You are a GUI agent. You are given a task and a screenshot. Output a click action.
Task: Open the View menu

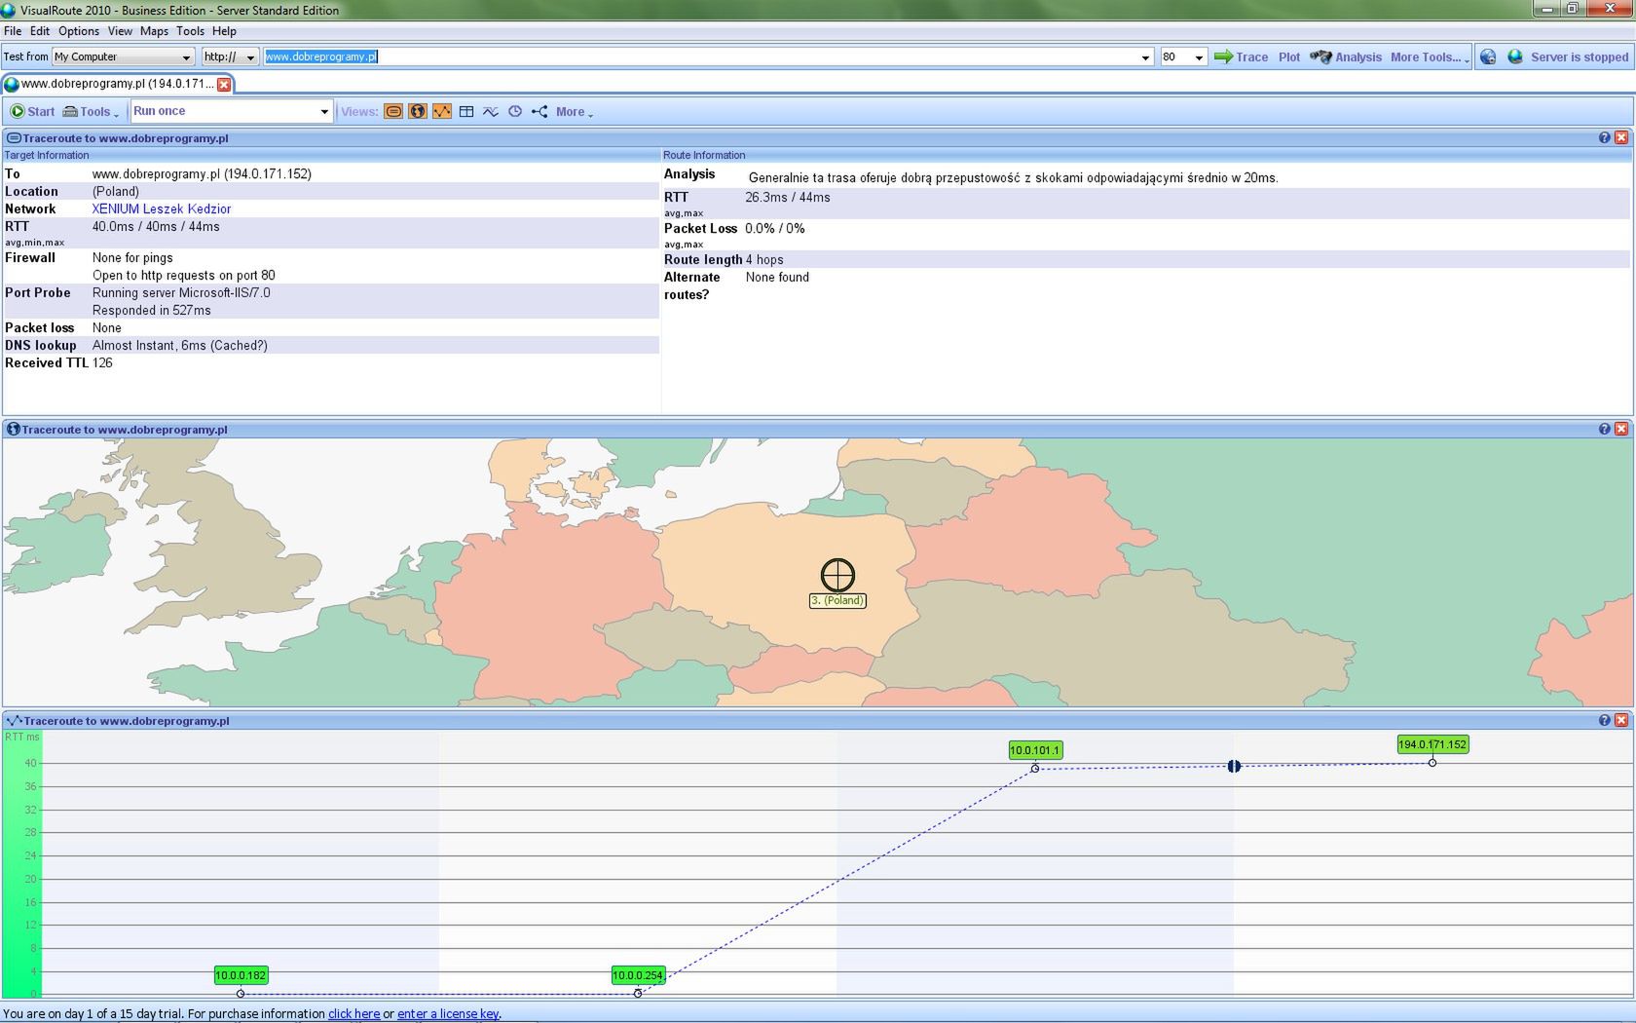click(120, 31)
